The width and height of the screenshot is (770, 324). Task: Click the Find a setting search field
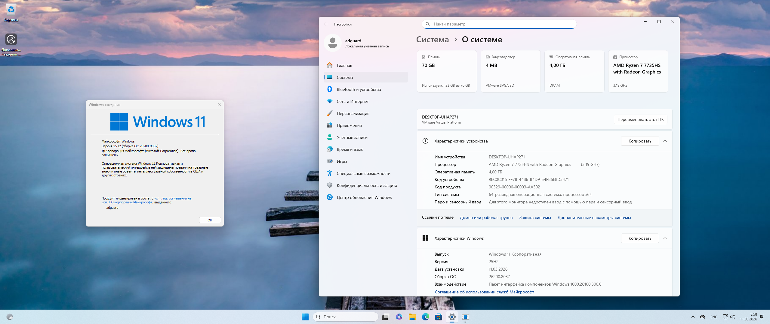coord(499,24)
